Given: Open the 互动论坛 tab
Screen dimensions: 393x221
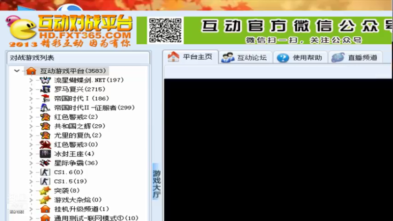Looking at the screenshot, I should coord(245,57).
